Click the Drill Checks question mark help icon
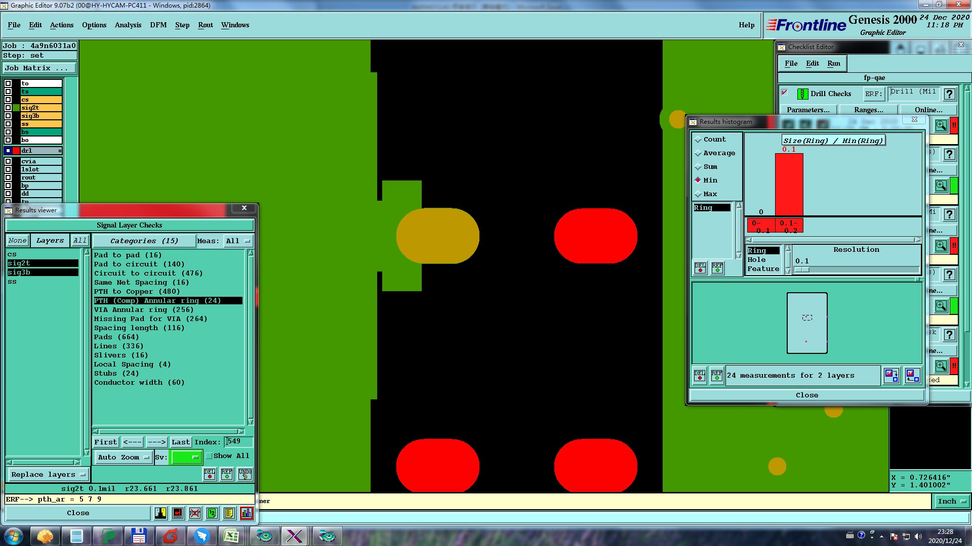Image resolution: width=972 pixels, height=546 pixels. tap(950, 94)
